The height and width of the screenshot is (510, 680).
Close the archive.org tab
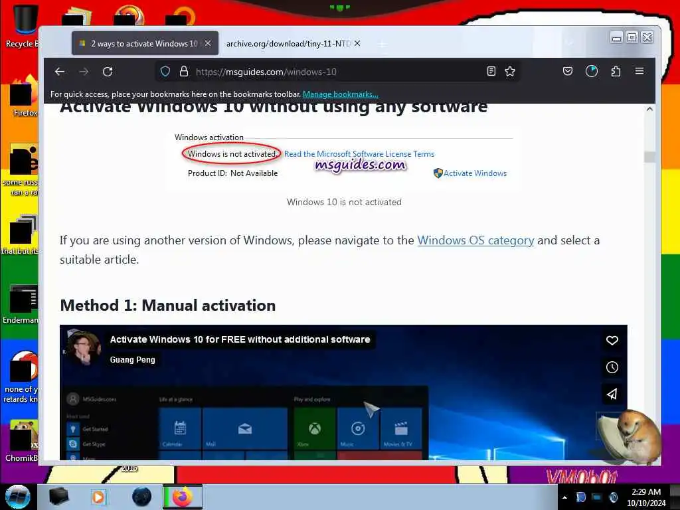click(357, 43)
